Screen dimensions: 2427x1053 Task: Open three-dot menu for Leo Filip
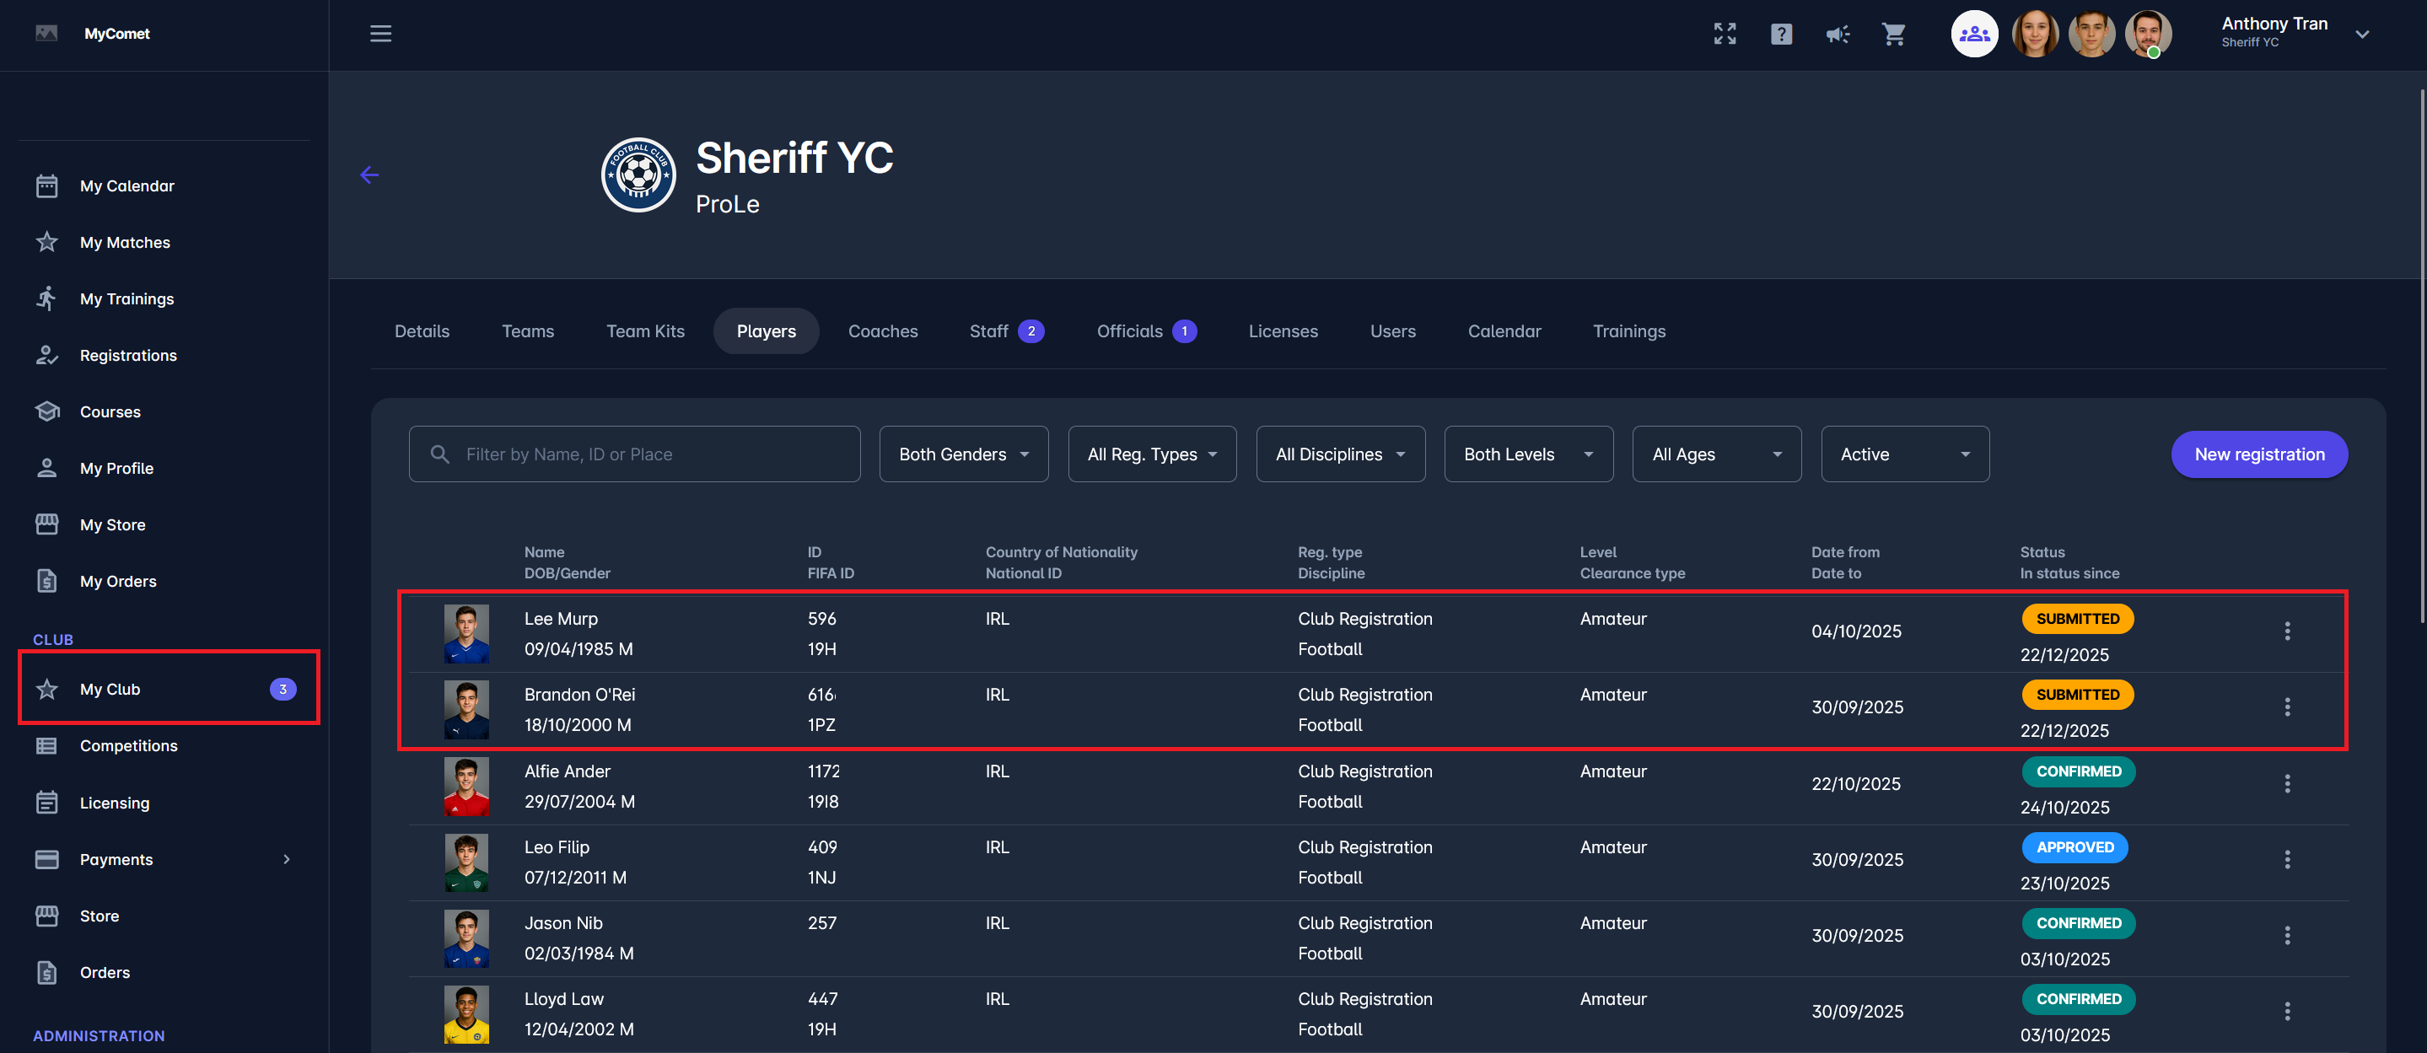[x=2287, y=859]
